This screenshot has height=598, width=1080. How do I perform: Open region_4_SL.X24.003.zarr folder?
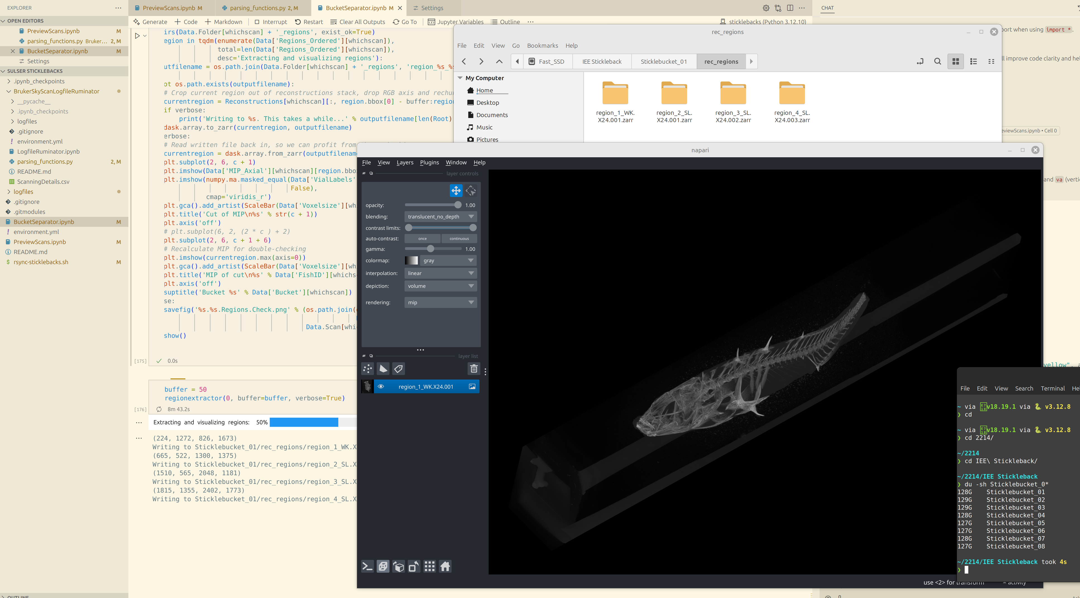[x=792, y=102]
